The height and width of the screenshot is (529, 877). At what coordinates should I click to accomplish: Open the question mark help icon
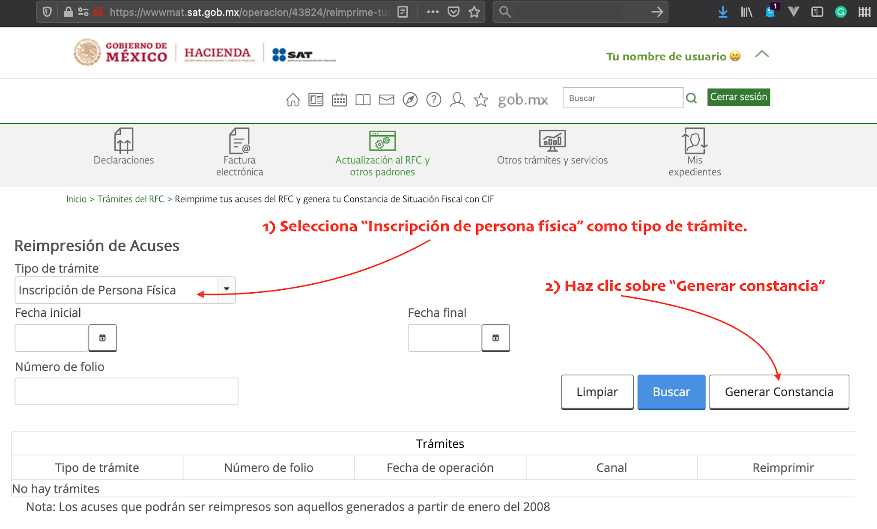click(x=433, y=99)
